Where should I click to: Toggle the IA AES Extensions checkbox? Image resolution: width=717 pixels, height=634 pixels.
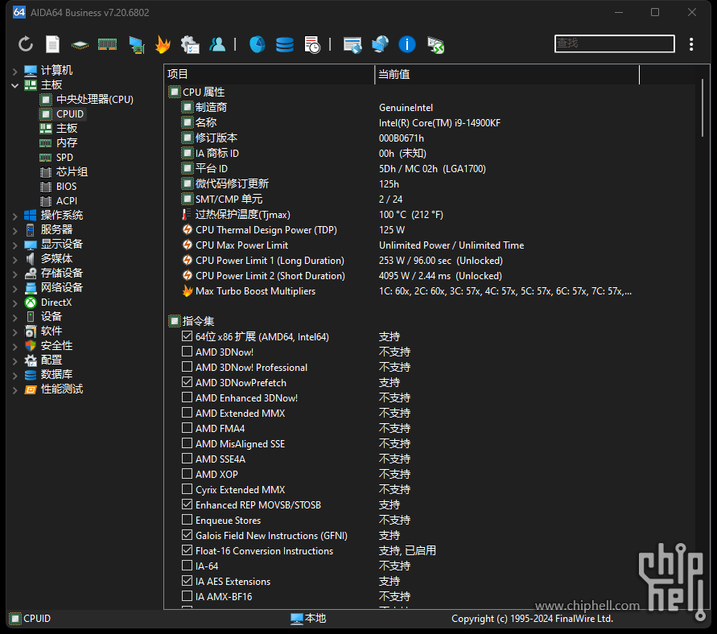187,581
